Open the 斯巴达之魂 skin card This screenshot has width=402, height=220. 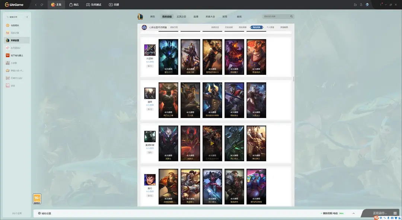pyautogui.click(x=169, y=100)
